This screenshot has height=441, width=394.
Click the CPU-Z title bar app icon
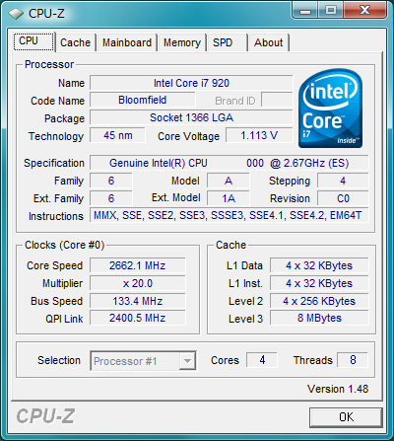[x=16, y=14]
